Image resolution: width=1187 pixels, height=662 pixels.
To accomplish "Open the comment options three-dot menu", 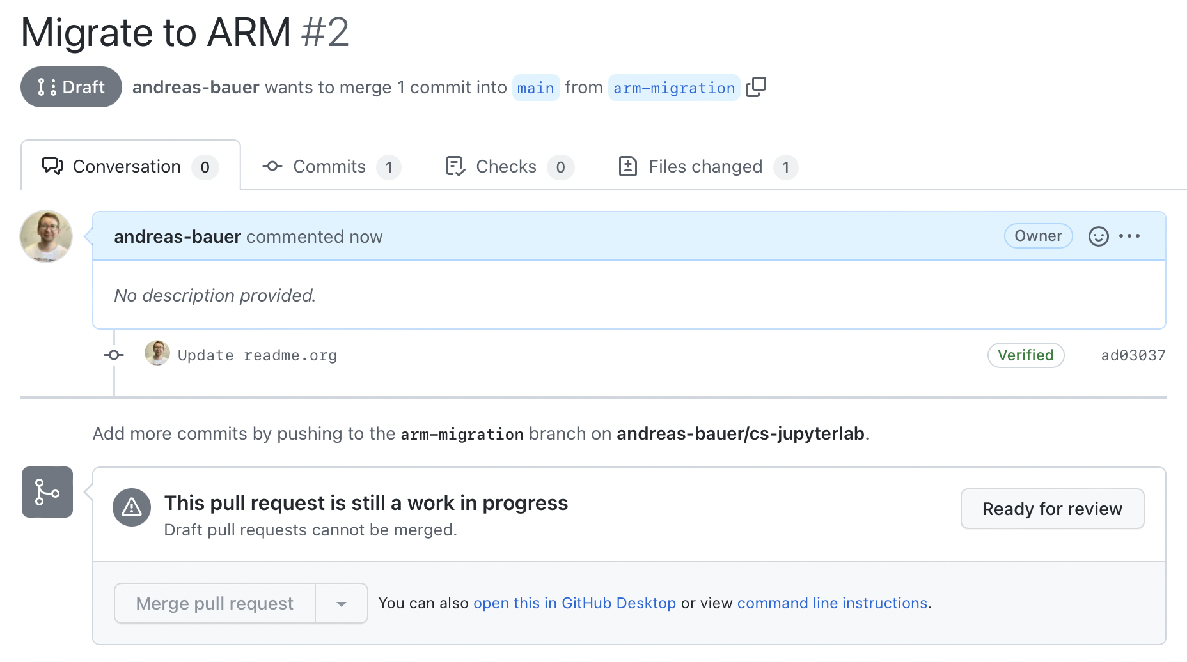I will 1129,236.
